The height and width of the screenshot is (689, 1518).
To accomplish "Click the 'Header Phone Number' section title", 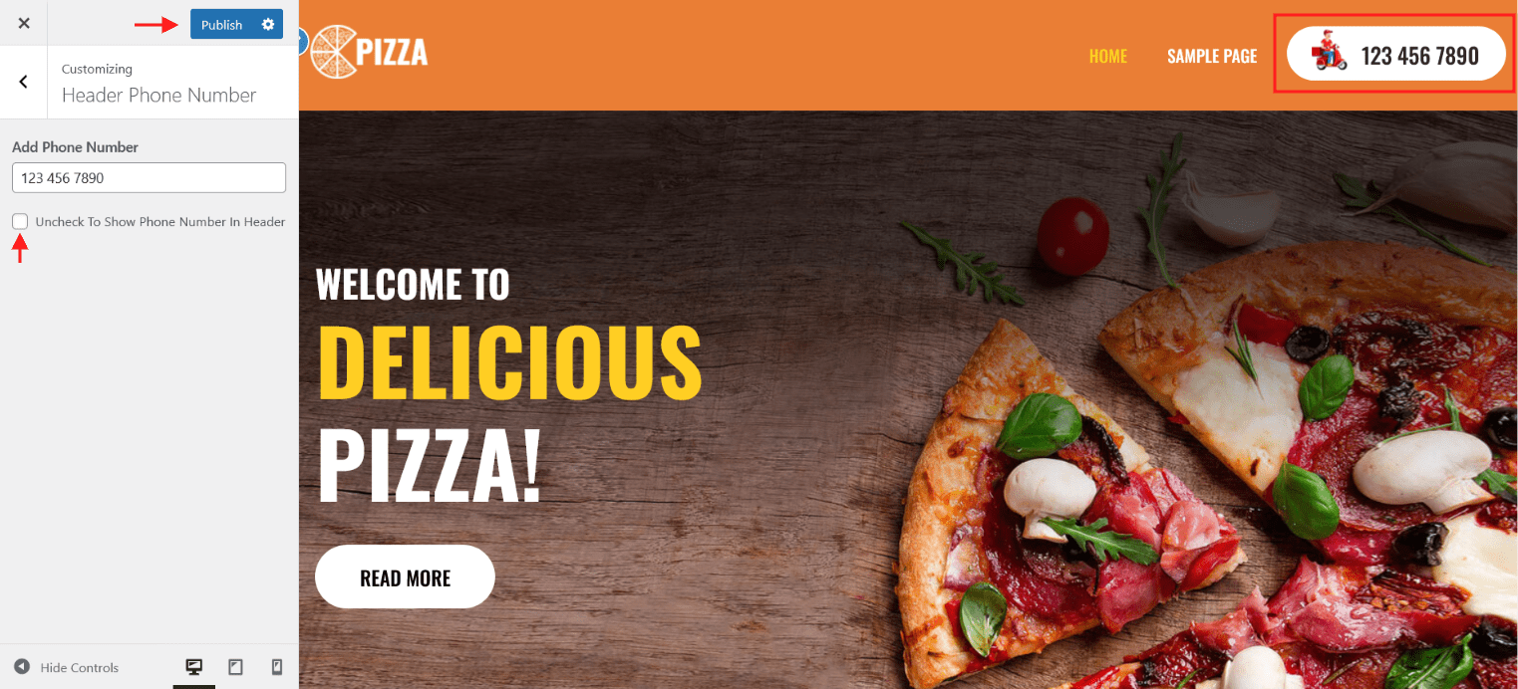I will coord(158,95).
